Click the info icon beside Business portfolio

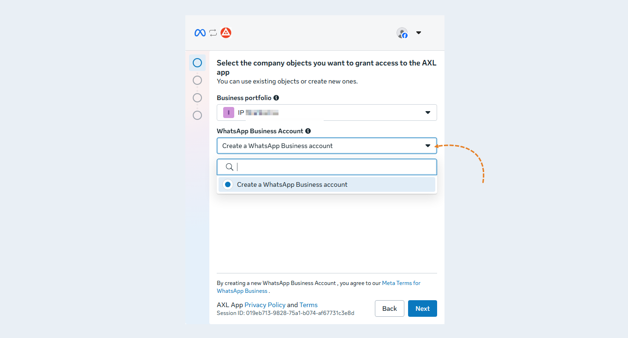point(276,98)
